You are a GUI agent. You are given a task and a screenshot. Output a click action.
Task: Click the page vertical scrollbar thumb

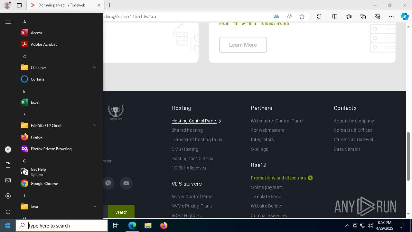pyautogui.click(x=408, y=156)
